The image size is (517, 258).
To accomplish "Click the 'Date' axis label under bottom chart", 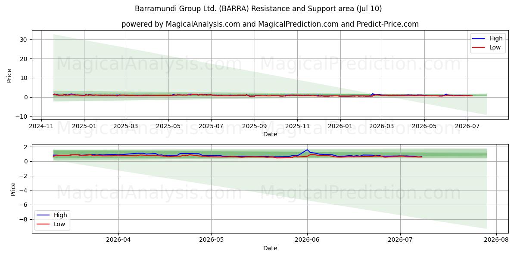I will pyautogui.click(x=270, y=249).
